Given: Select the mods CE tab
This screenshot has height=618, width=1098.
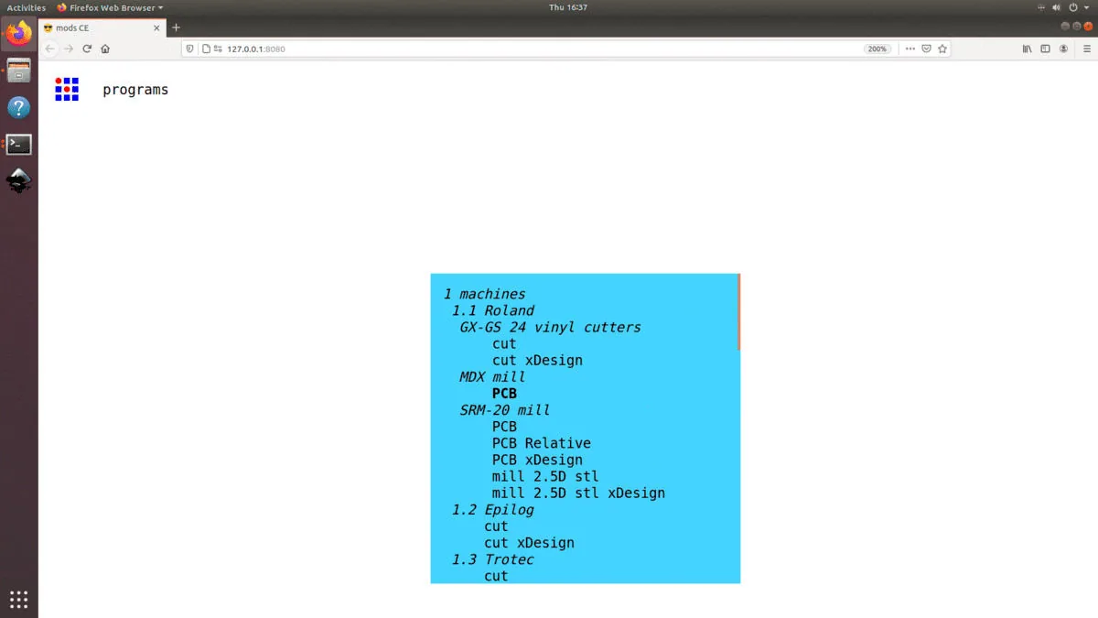Looking at the screenshot, I should coord(102,27).
